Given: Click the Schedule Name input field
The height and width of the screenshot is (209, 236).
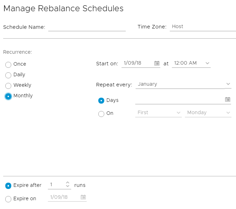Looking at the screenshot, I should [x=87, y=27].
